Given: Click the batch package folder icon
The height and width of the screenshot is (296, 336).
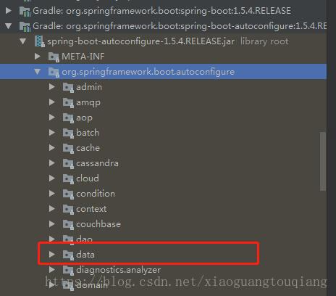Looking at the screenshot, I should tap(68, 133).
